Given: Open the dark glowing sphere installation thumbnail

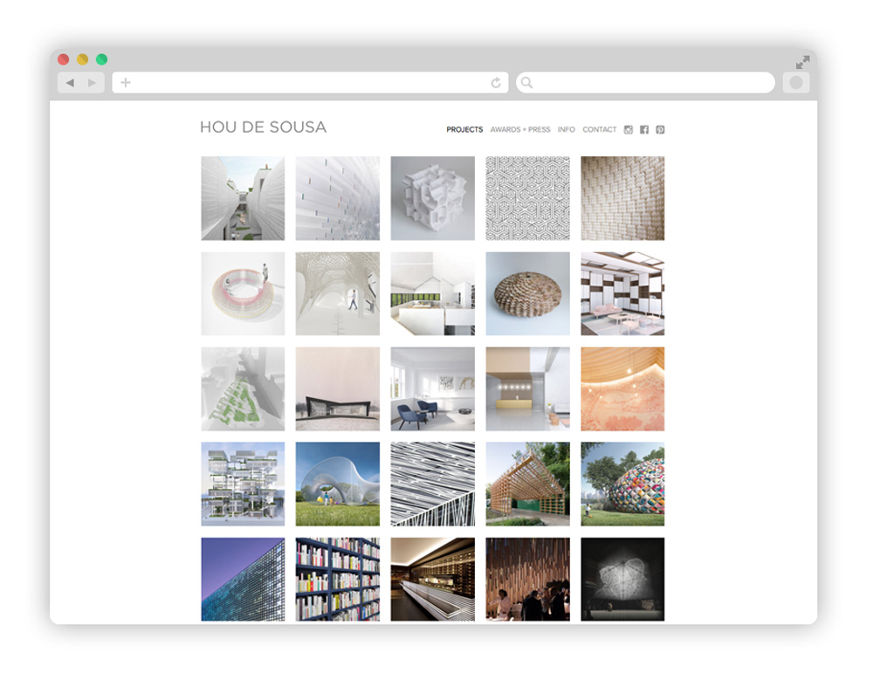Looking at the screenshot, I should coord(622,580).
